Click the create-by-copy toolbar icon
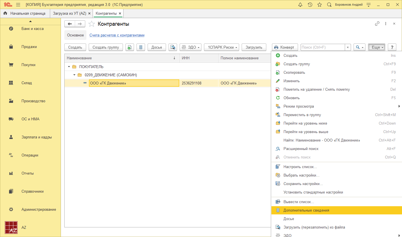 129,47
